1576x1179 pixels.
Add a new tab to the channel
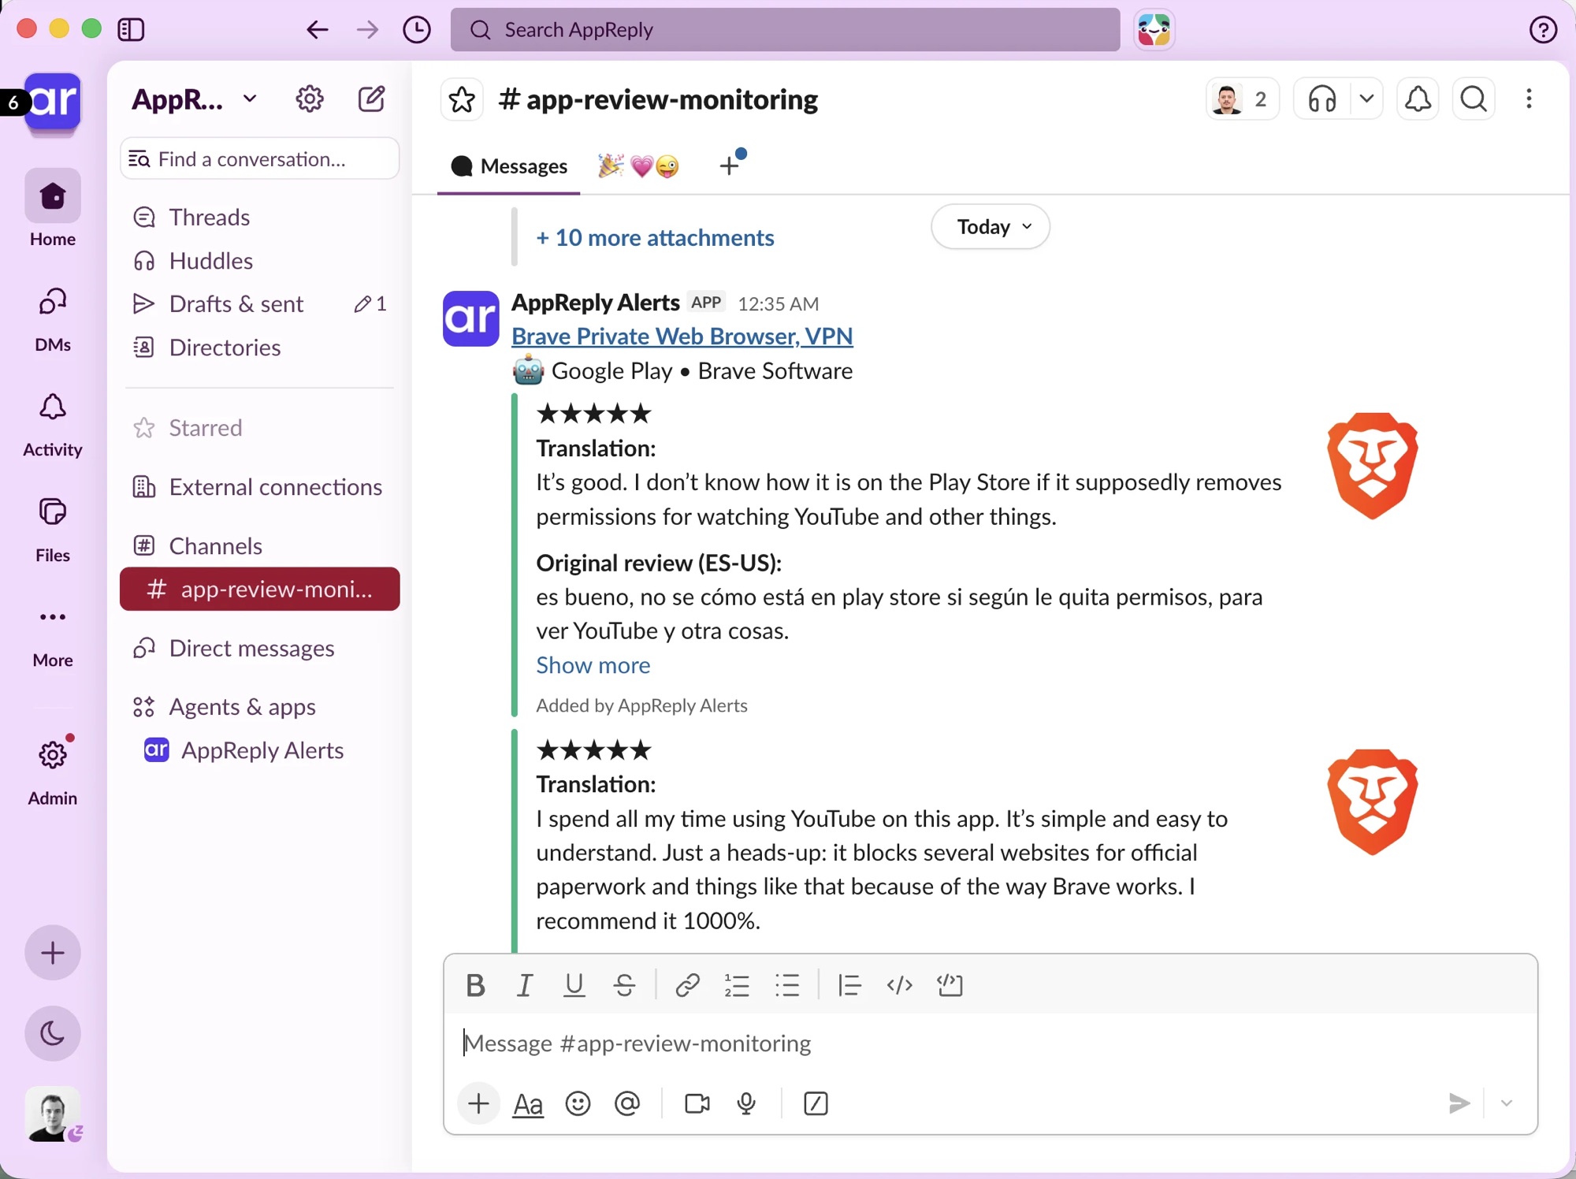[730, 166]
